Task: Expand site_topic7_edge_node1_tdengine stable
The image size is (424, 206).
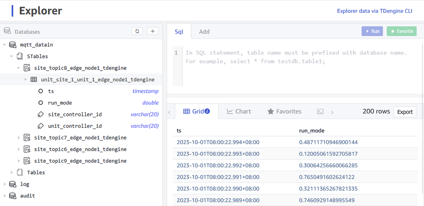Action: [19, 137]
